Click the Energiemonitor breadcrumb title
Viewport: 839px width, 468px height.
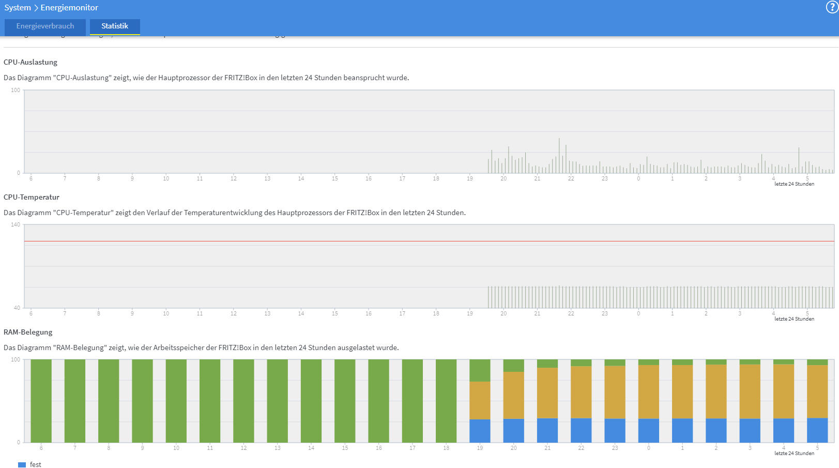point(69,8)
